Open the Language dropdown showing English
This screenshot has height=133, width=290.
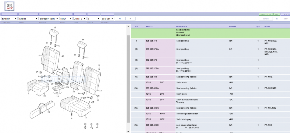10,19
